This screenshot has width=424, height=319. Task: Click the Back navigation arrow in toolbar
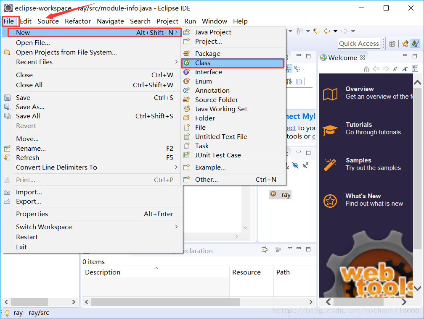(327, 31)
